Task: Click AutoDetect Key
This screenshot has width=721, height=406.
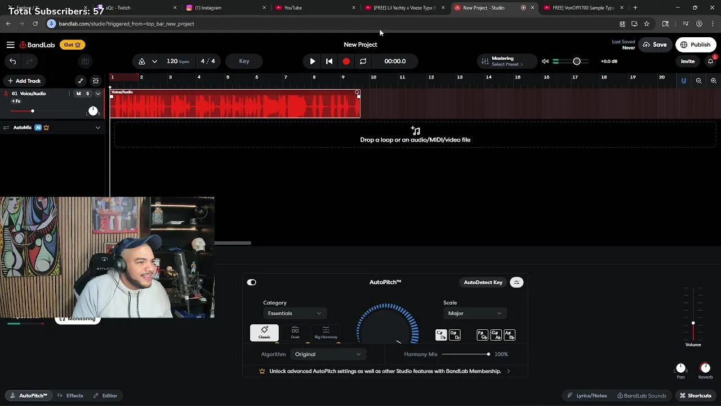Action: tap(483, 283)
